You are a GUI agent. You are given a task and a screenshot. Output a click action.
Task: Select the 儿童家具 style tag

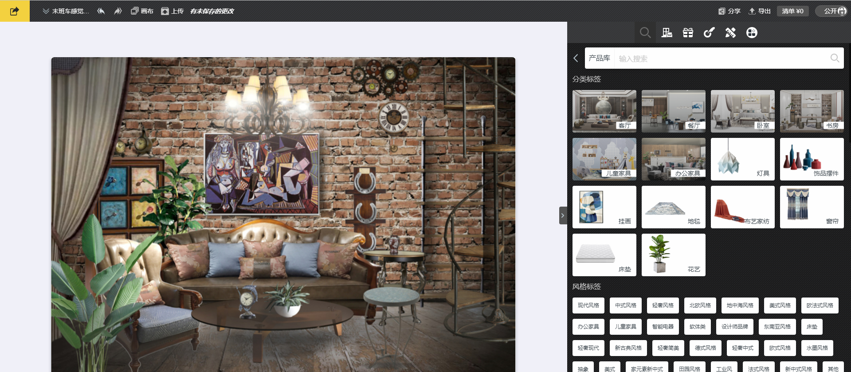pyautogui.click(x=626, y=327)
